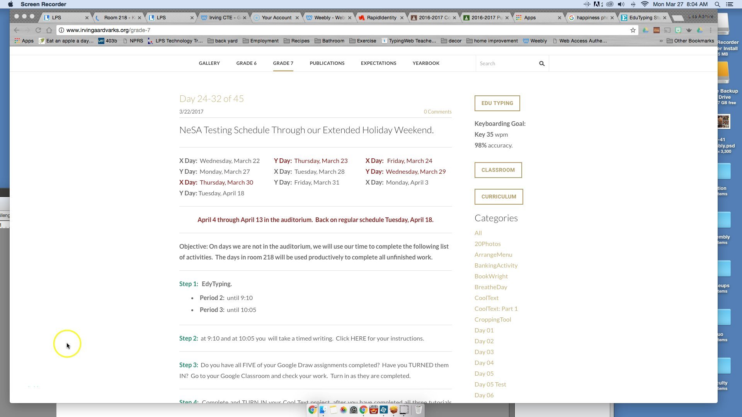Click the Cast extension icon

(667, 30)
